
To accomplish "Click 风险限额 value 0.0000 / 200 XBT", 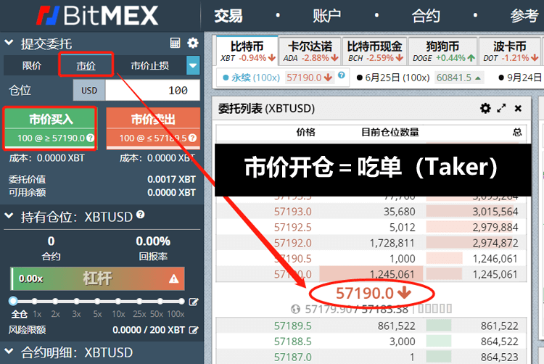I will tap(149, 330).
